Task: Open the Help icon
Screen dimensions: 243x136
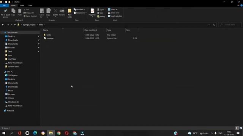Action: [x=241, y=5]
